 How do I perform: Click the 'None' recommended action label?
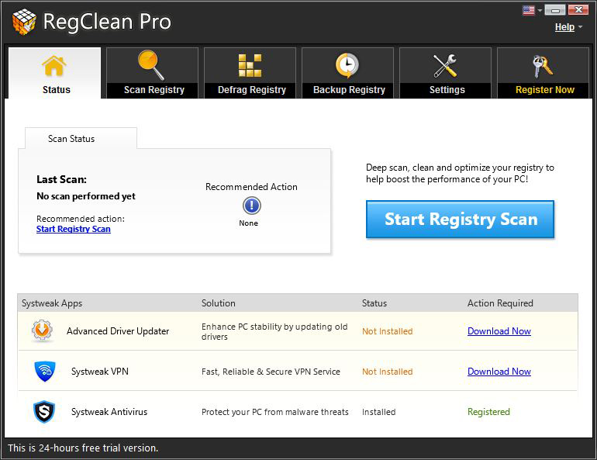point(249,223)
